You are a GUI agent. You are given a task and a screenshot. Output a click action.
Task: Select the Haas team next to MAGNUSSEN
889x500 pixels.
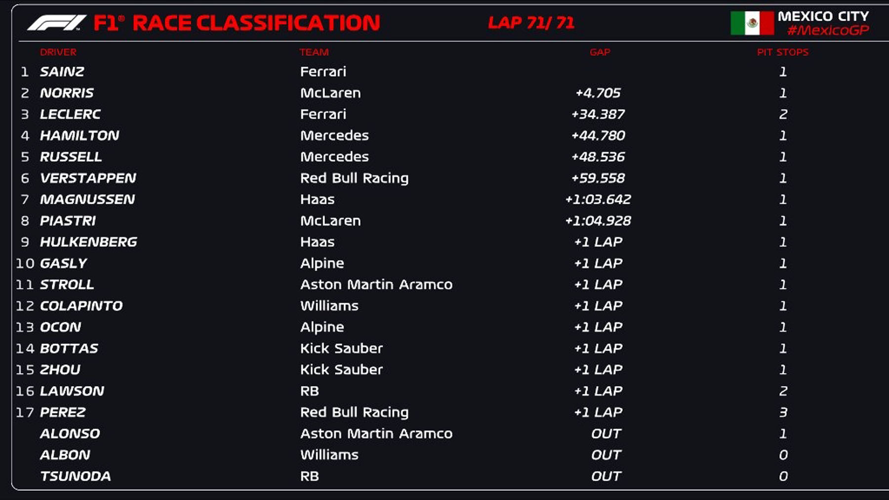pyautogui.click(x=318, y=199)
